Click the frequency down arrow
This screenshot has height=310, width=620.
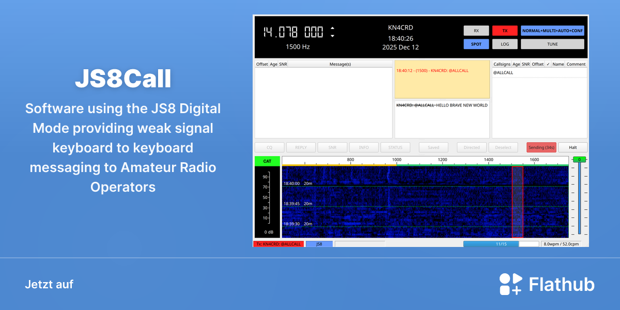(332, 36)
